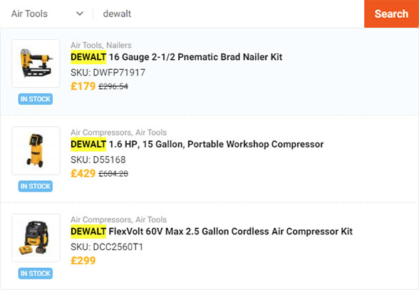Click Air Compressors category of second result

click(x=101, y=133)
